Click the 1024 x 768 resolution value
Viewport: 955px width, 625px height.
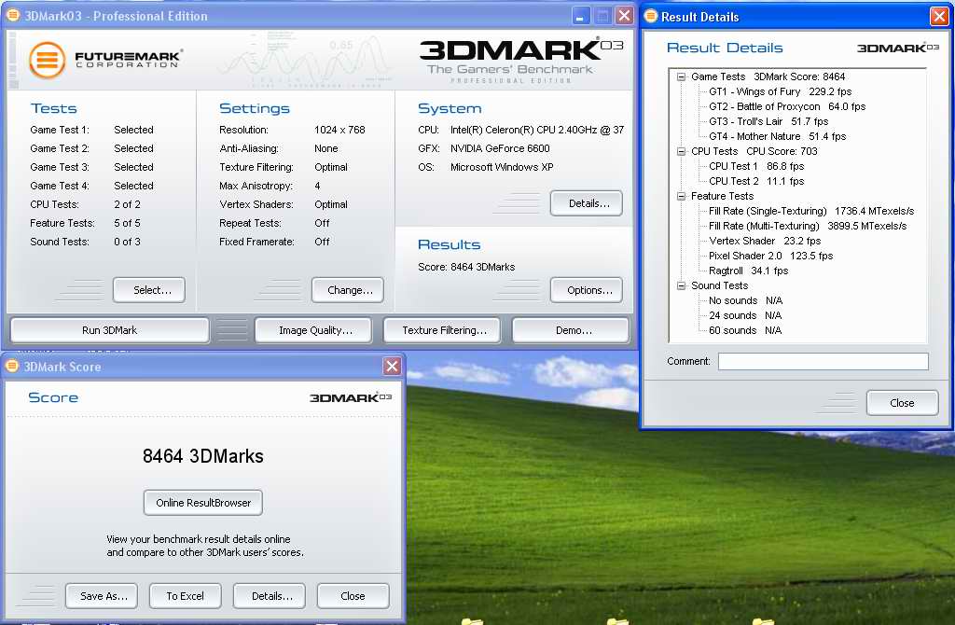tap(339, 130)
